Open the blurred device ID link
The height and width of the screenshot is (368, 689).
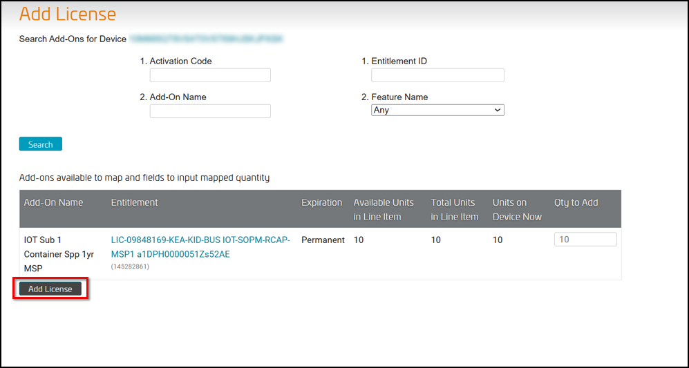tap(207, 39)
